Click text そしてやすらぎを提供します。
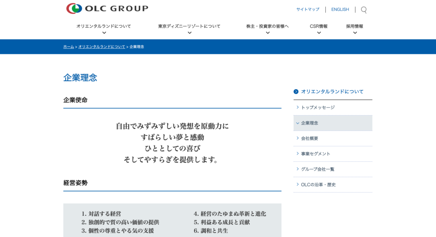The width and height of the screenshot is (436, 237). [x=171, y=160]
